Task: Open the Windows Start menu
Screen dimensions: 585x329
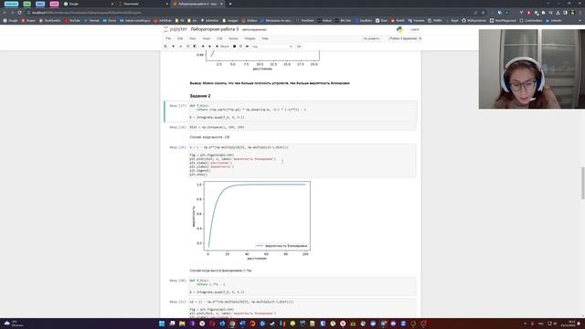Action: click(x=162, y=324)
